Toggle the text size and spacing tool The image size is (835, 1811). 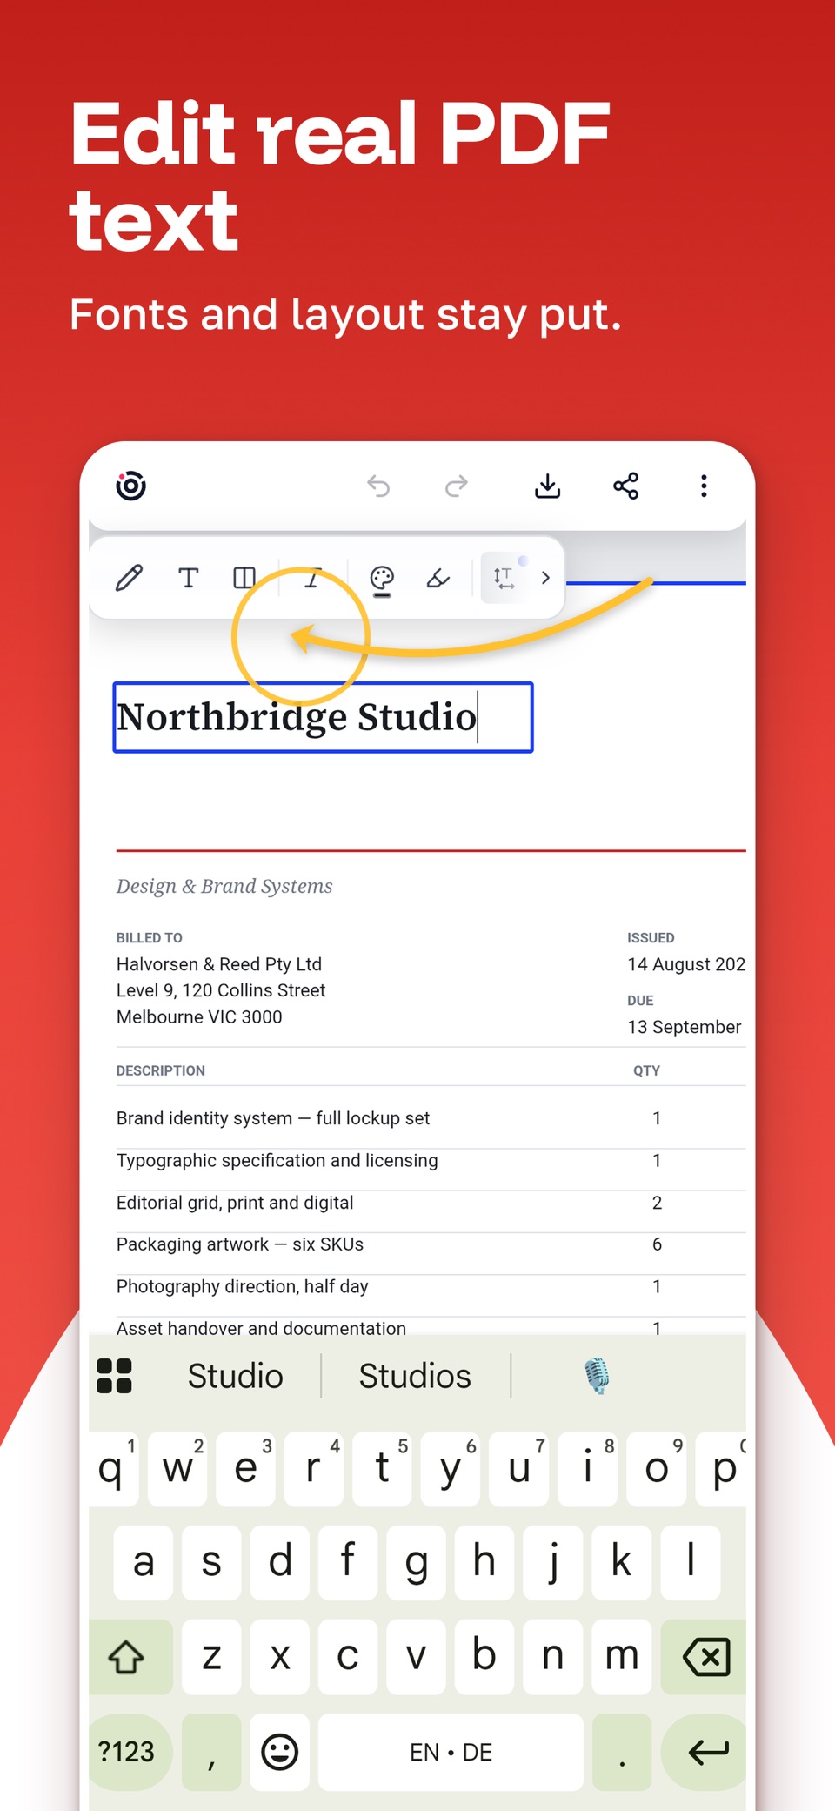504,578
